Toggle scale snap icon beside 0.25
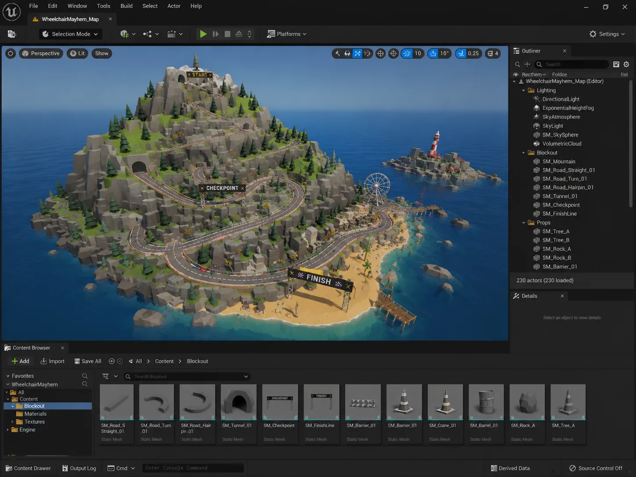The height and width of the screenshot is (477, 636). coord(461,54)
